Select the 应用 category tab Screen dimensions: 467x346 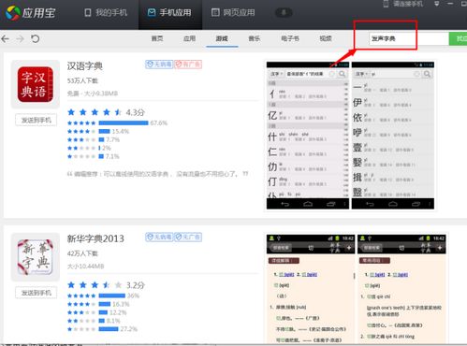point(189,38)
